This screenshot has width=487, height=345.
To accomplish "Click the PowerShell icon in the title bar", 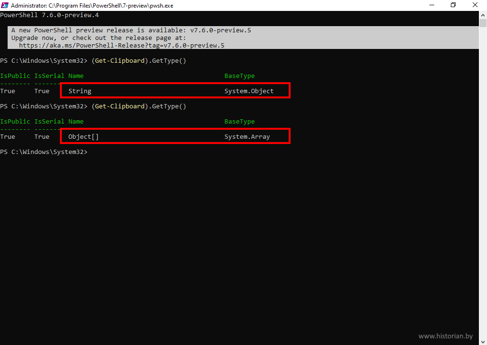I will tap(5, 5).
